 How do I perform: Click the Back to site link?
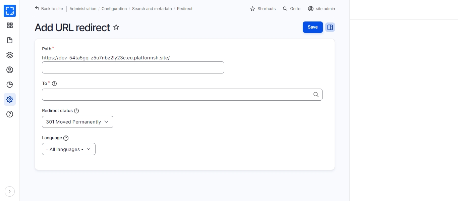(x=49, y=9)
